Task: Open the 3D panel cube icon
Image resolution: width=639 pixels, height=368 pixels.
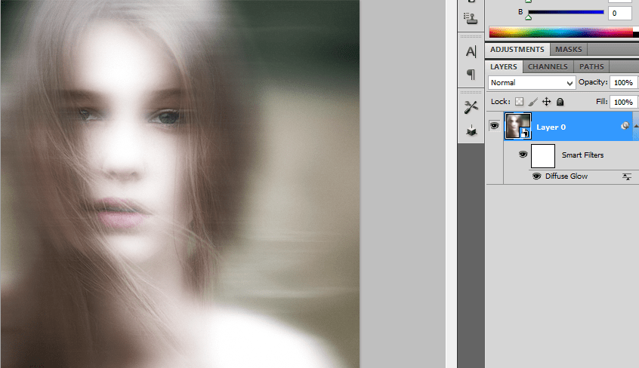Action: (471, 130)
